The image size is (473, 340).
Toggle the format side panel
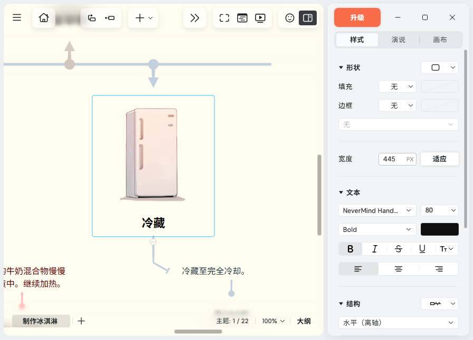coord(308,18)
